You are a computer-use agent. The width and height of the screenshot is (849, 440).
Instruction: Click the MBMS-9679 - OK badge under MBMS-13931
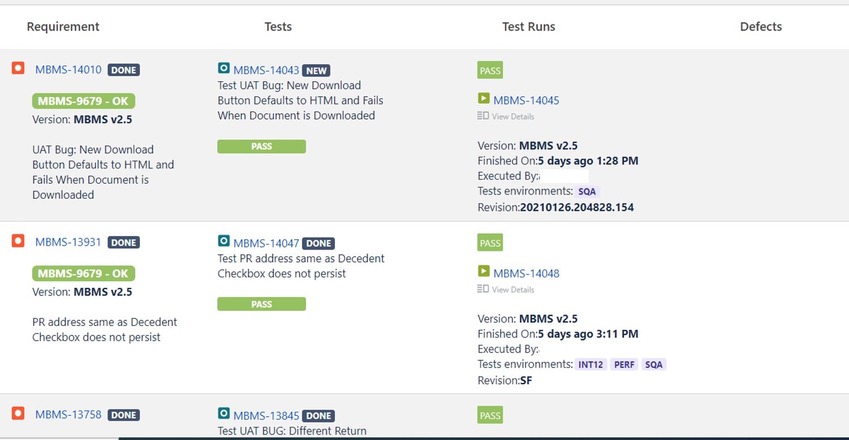pyautogui.click(x=84, y=273)
